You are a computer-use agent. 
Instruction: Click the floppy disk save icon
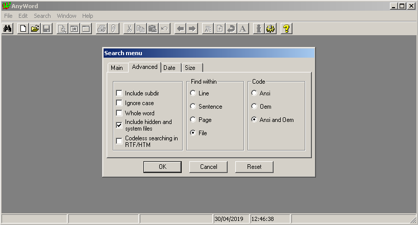point(46,29)
